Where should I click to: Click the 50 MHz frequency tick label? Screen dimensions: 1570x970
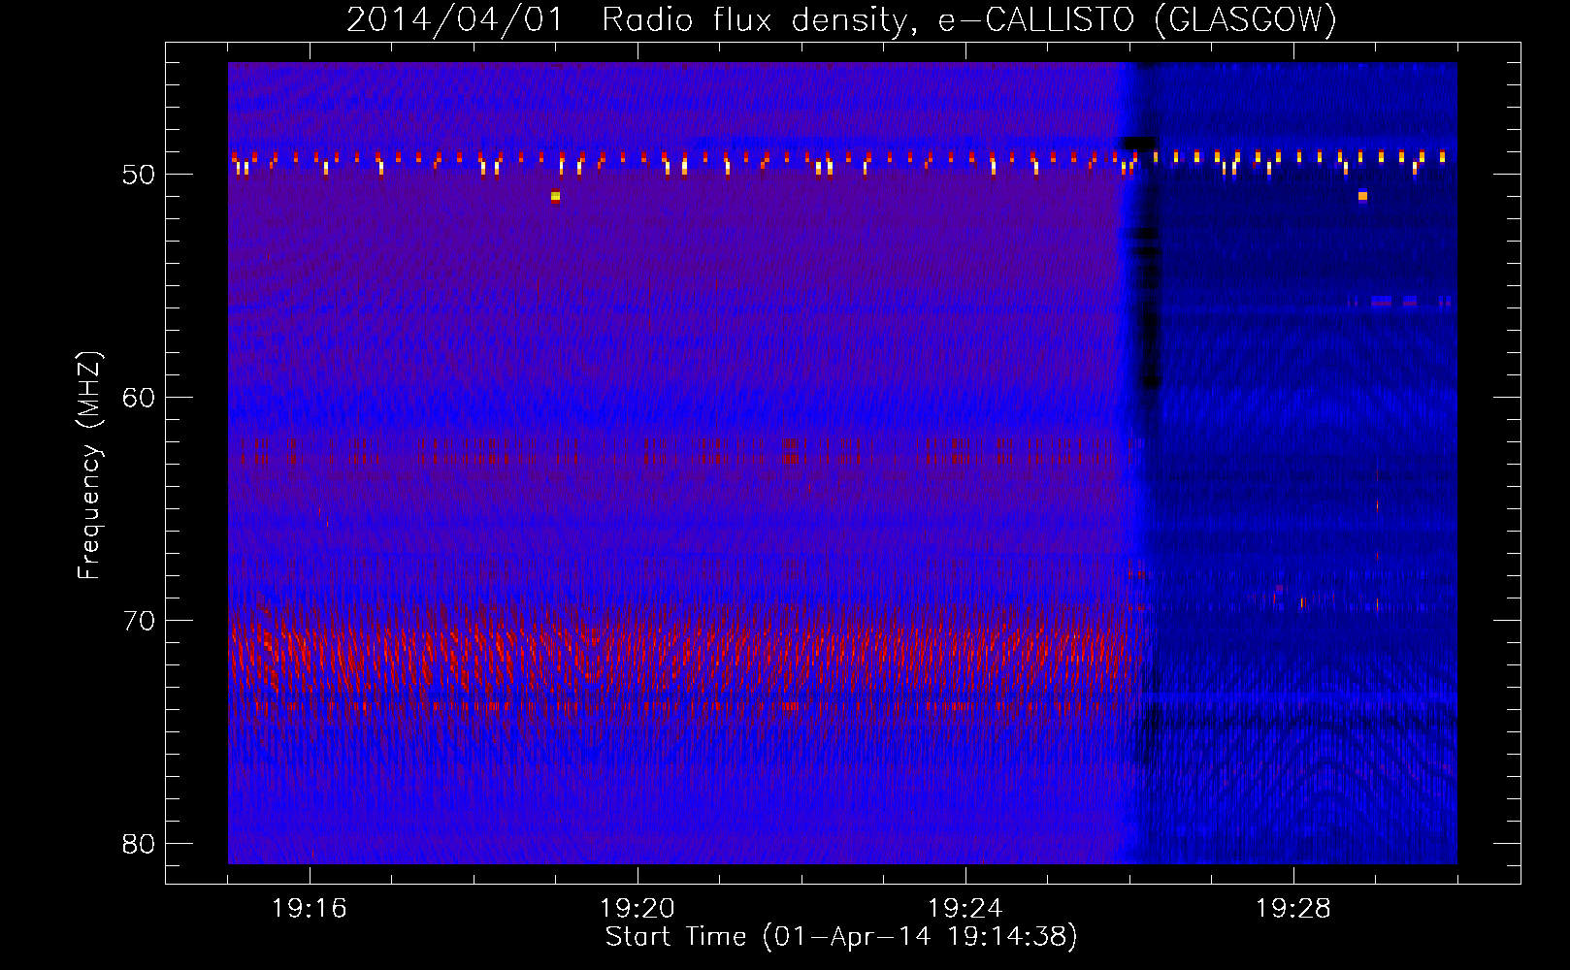pyautogui.click(x=139, y=175)
